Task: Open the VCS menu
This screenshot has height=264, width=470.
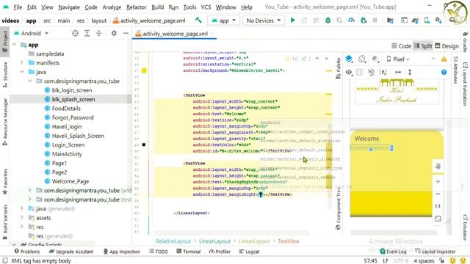Action: [x=206, y=7]
